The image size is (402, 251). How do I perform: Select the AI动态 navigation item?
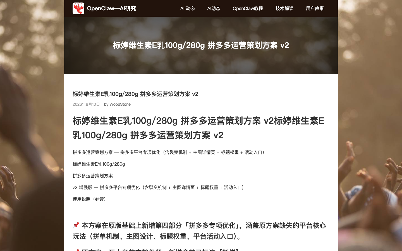pos(214,8)
